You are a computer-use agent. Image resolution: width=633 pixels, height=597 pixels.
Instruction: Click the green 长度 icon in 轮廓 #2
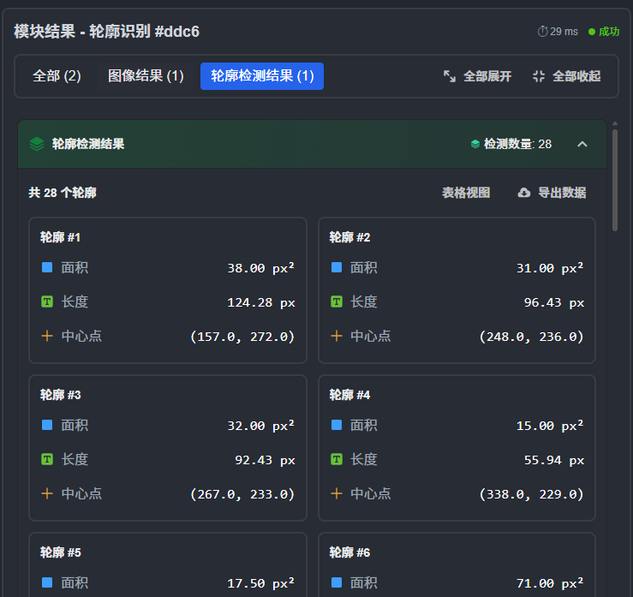pos(337,301)
